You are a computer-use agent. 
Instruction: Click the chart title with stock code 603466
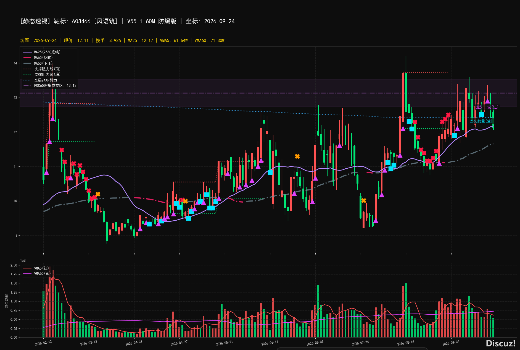point(127,21)
